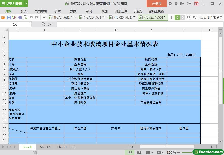Image resolution: width=224 pixels, height=155 pixels.
Task: Undo the last action
Action: click(31, 18)
